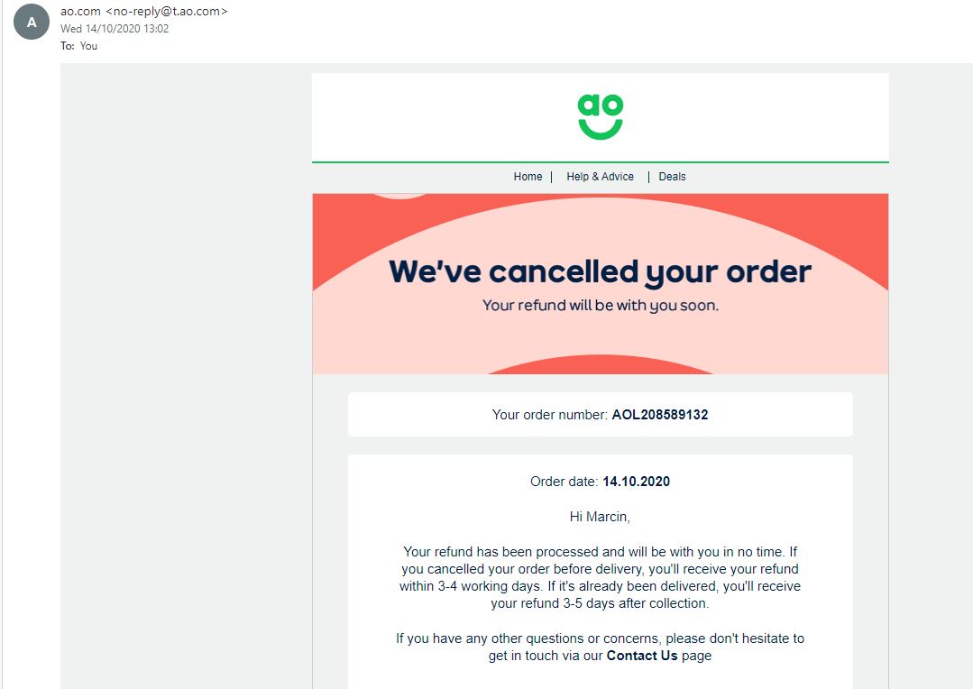
Task: Click 'Your refund will be with you soon' subheading
Action: click(600, 306)
